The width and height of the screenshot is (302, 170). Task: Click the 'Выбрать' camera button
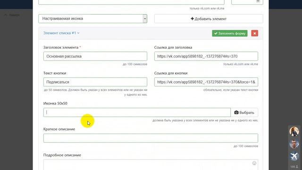pyautogui.click(x=244, y=112)
